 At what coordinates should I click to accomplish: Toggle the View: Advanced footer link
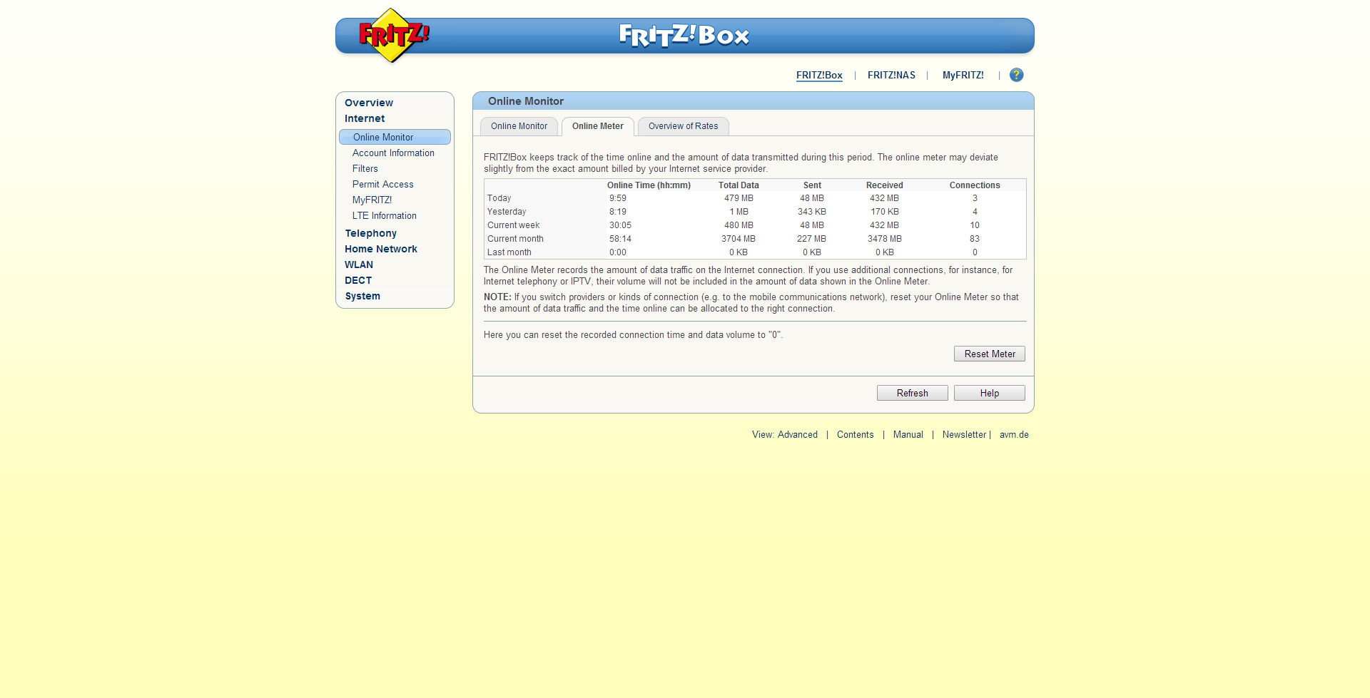(x=785, y=434)
